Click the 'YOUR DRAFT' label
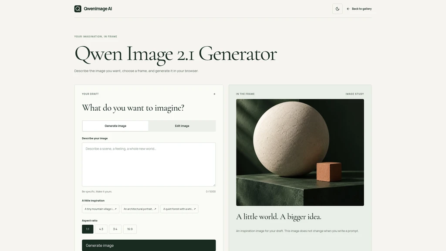 coord(90,94)
